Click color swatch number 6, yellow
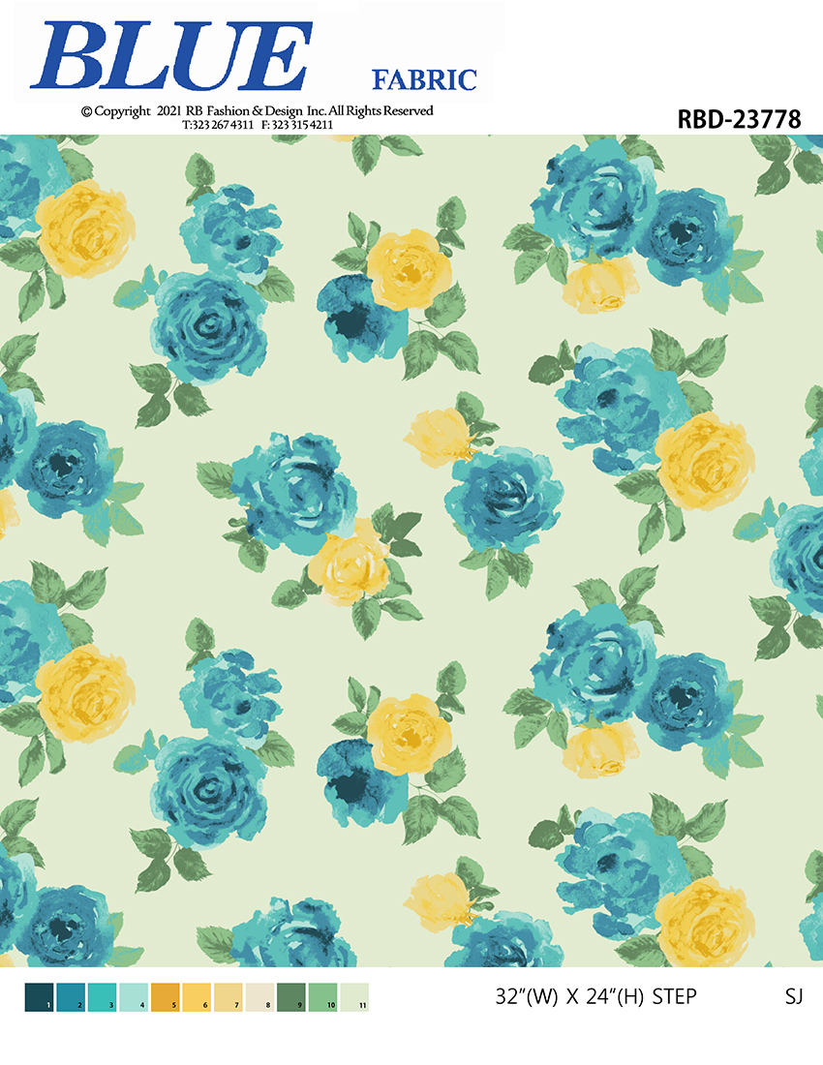Image resolution: width=823 pixels, height=1065 pixels. pyautogui.click(x=197, y=997)
